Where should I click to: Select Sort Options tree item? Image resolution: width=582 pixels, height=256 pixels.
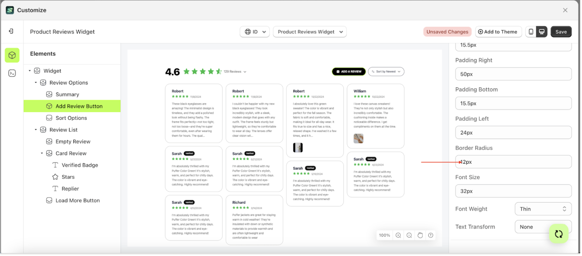tap(72, 118)
